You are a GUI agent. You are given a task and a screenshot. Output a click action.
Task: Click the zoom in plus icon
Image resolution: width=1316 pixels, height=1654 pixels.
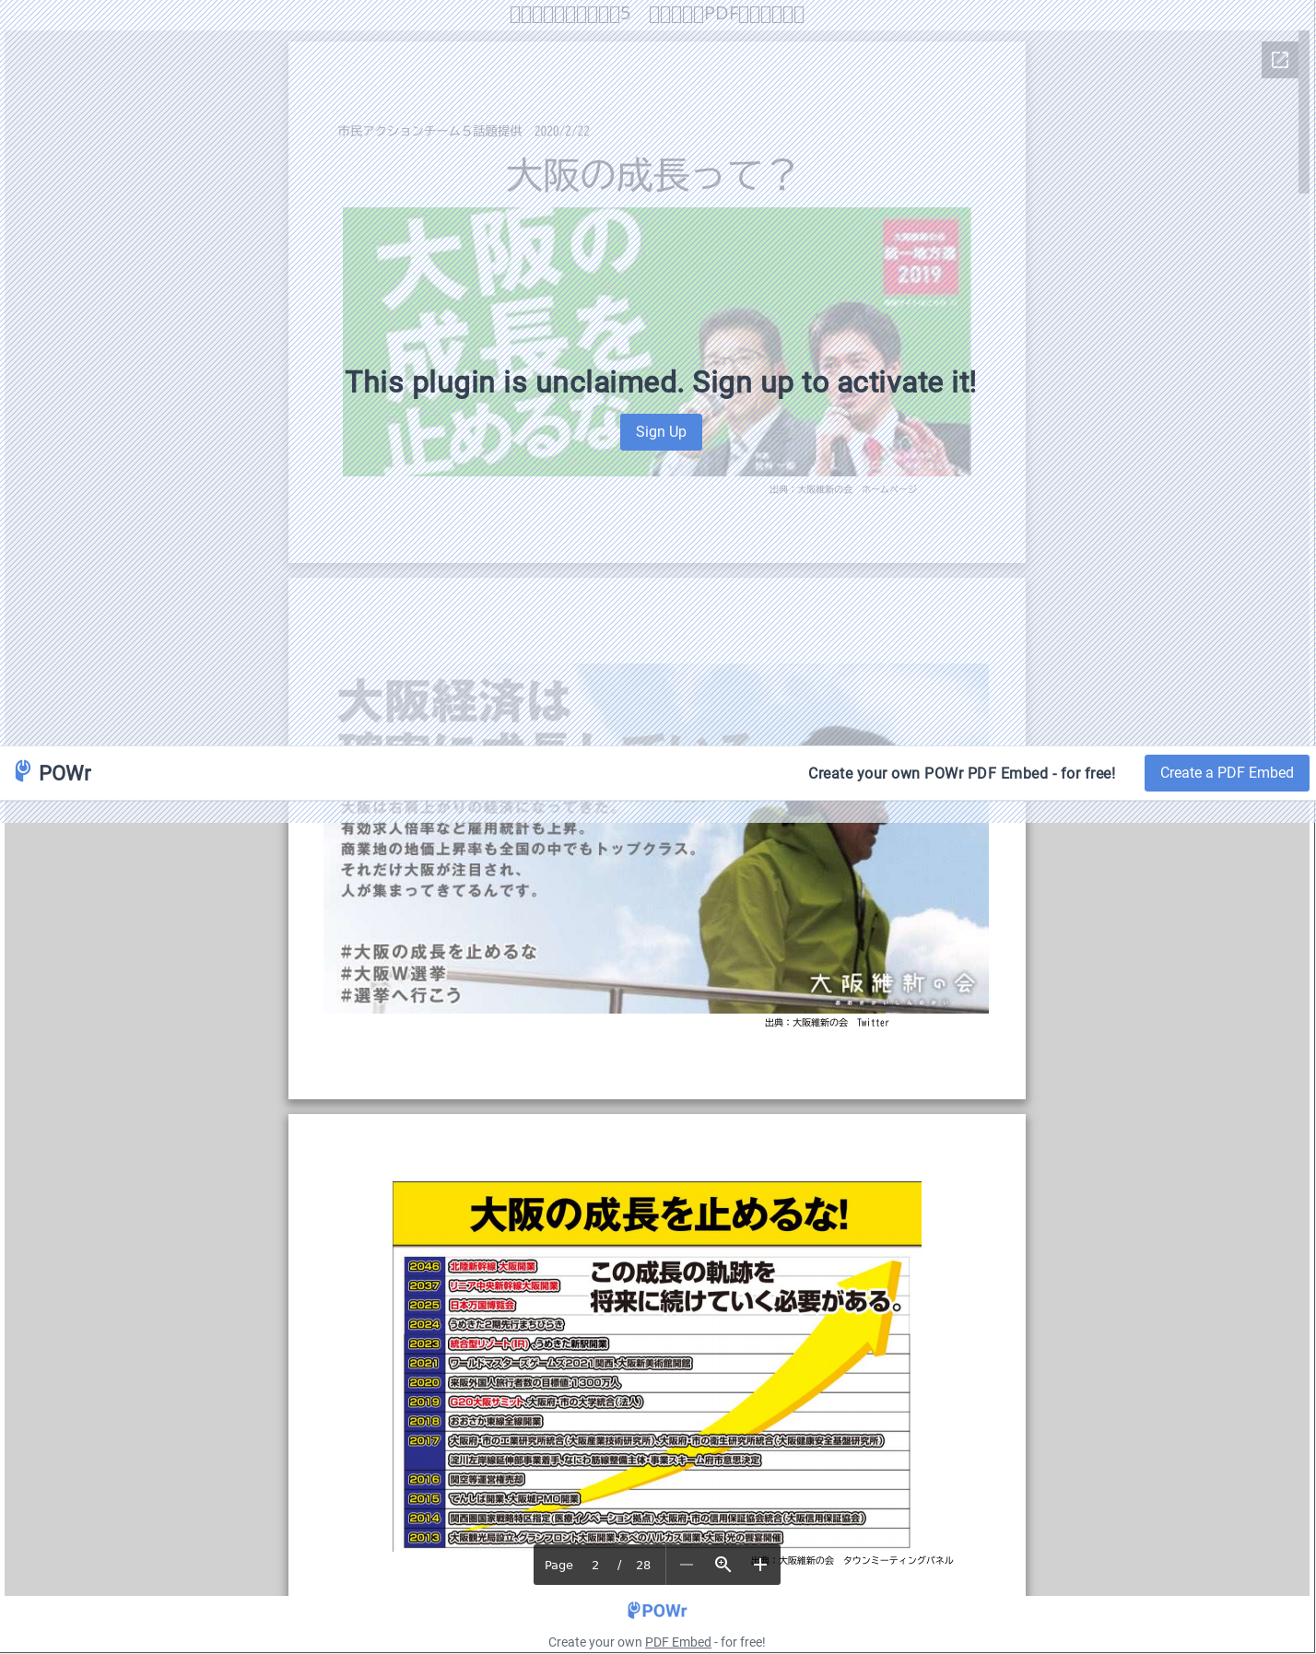[759, 1565]
